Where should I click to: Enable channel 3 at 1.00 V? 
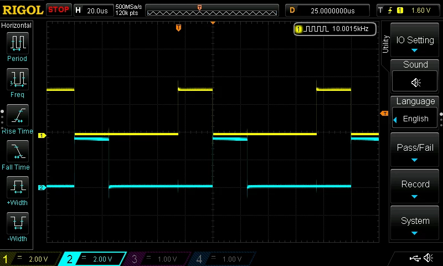pyautogui.click(x=158, y=259)
